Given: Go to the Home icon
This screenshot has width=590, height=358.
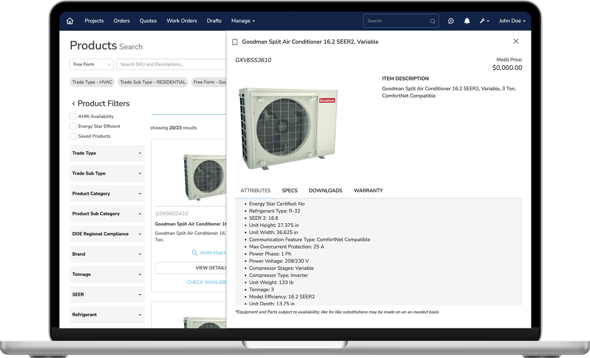Looking at the screenshot, I should (x=70, y=21).
